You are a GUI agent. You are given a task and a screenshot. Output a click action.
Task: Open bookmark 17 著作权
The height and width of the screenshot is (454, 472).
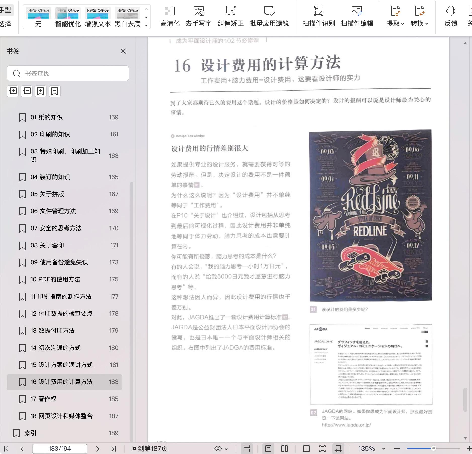click(x=43, y=399)
